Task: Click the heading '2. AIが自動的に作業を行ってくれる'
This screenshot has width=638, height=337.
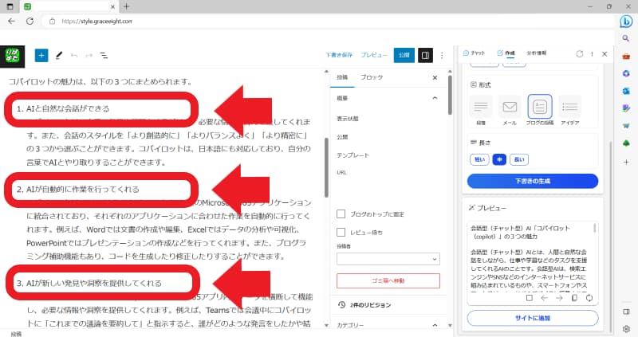Action: [x=78, y=190]
